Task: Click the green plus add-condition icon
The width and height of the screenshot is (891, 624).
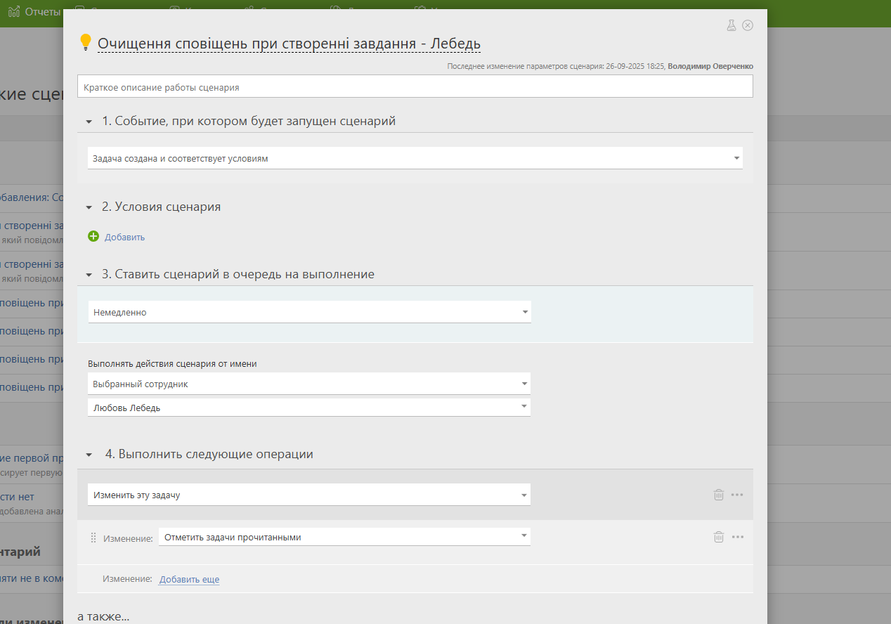Action: 93,237
